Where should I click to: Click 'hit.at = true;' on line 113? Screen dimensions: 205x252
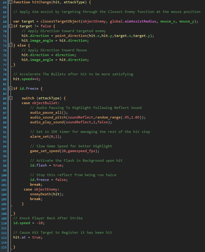28,237
